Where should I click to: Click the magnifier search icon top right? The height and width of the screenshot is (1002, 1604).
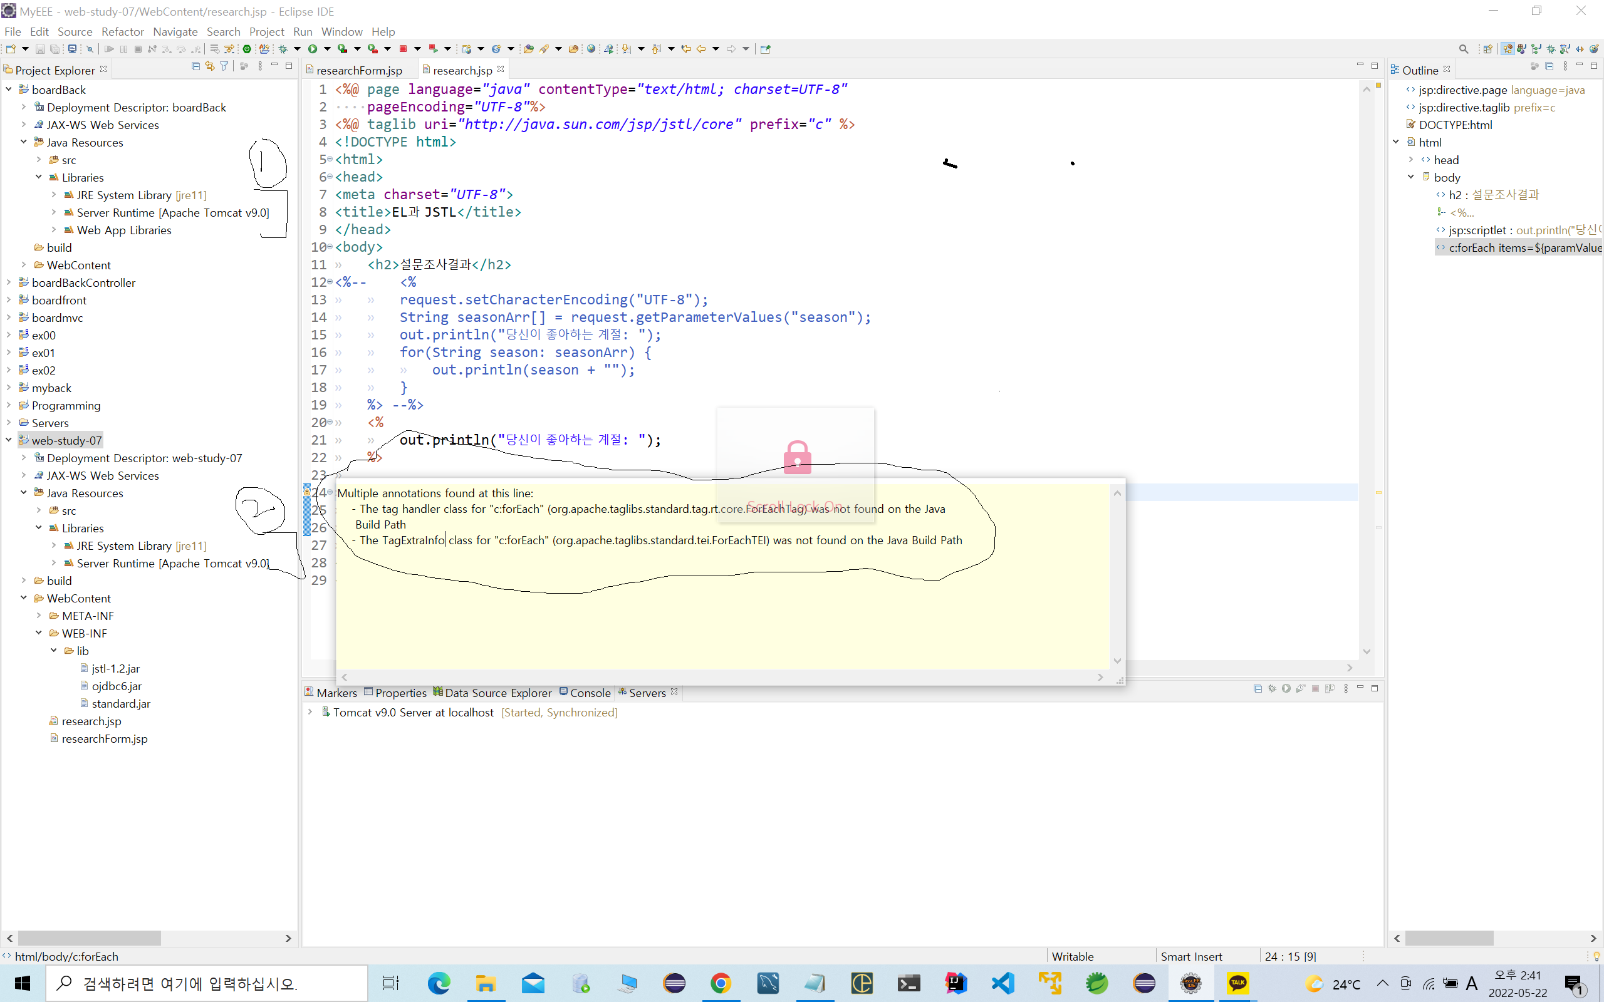[1464, 49]
